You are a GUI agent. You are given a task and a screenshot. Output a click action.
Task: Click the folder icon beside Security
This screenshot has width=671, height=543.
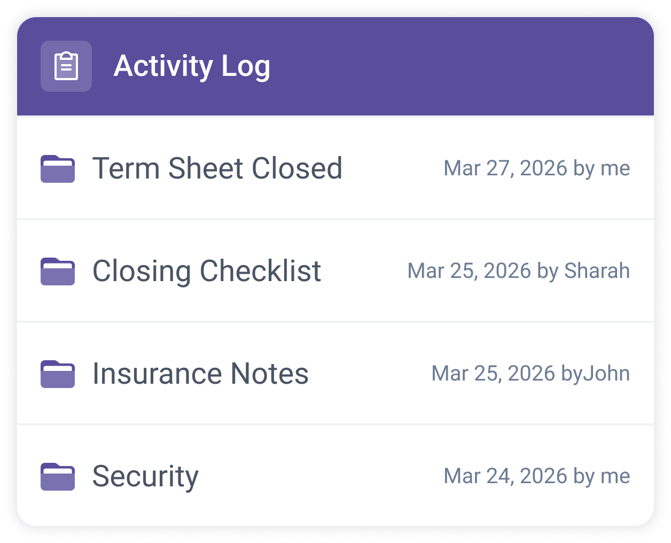coord(58,476)
